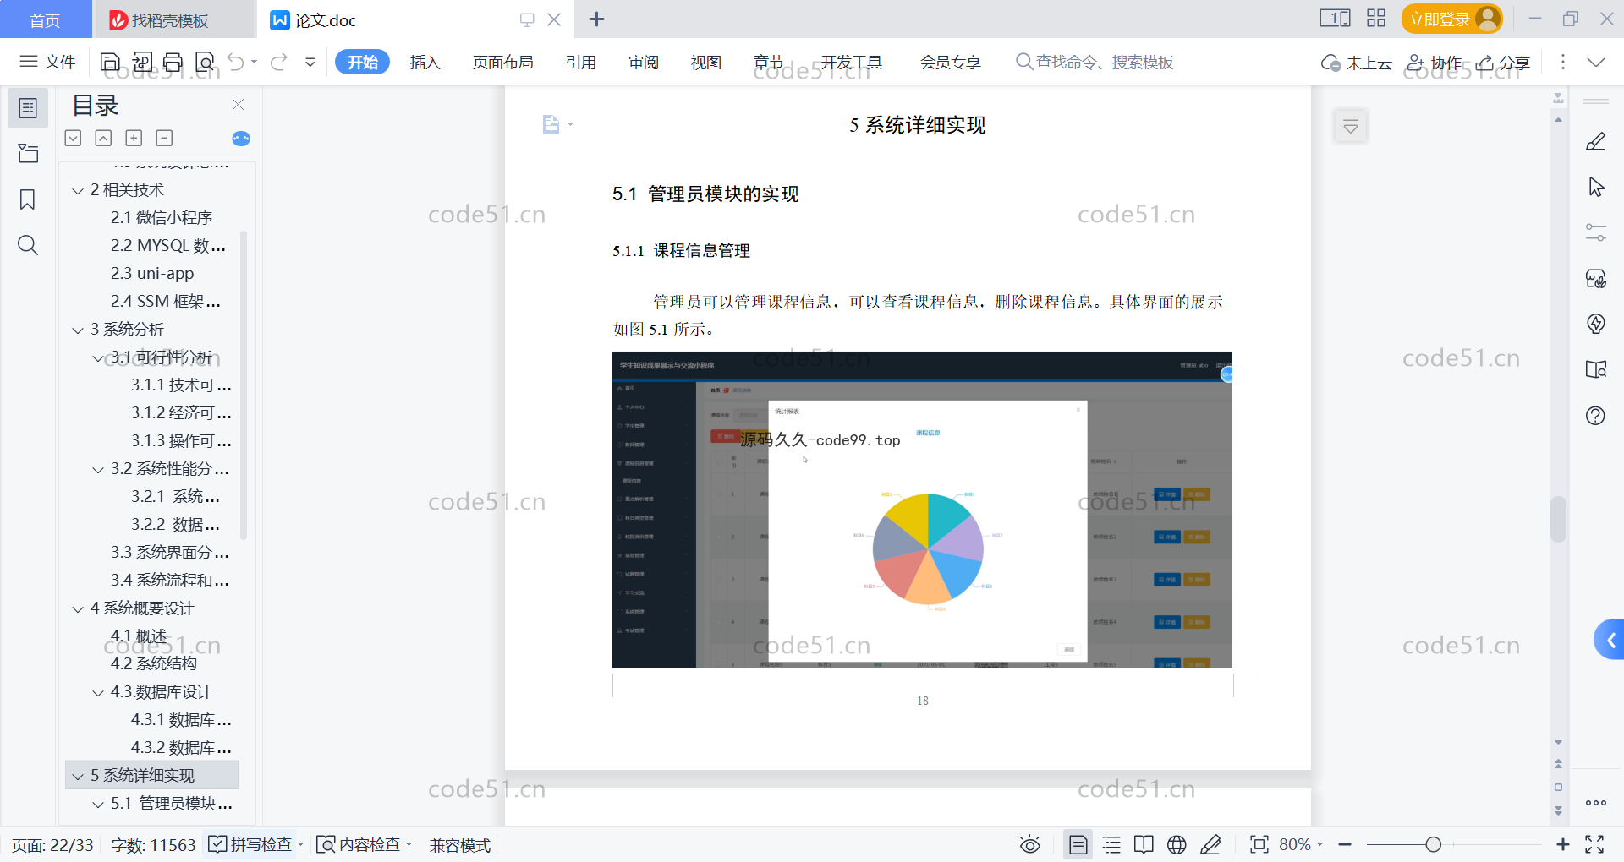Open the find magnifier icon in left sidebar
The height and width of the screenshot is (862, 1624).
click(x=28, y=245)
